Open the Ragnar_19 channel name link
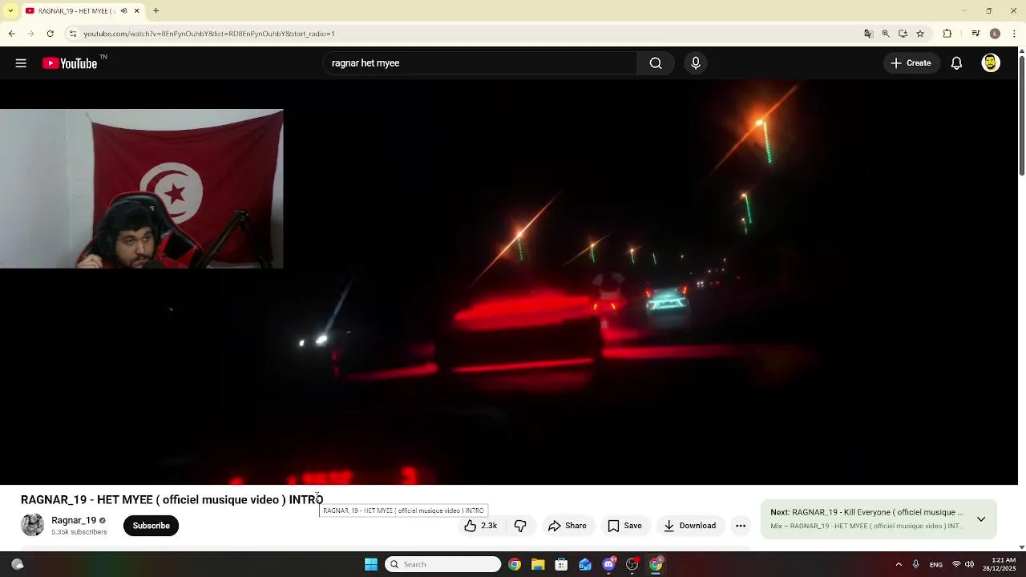1026x577 pixels. (74, 520)
